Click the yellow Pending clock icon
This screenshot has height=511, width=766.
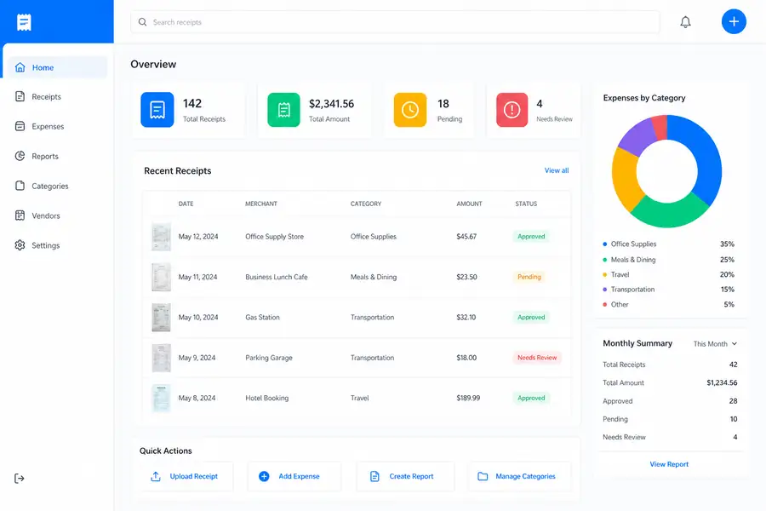(x=410, y=110)
